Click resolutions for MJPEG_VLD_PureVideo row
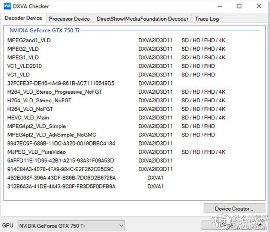270x232 pixels. (203, 152)
